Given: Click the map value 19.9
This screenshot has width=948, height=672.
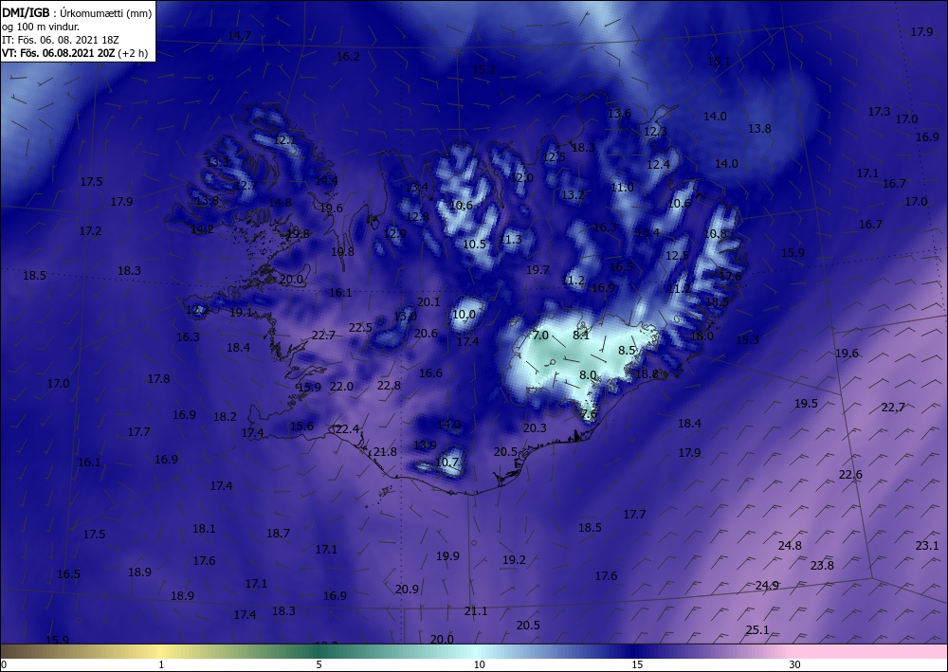Looking at the screenshot, I should (x=447, y=555).
